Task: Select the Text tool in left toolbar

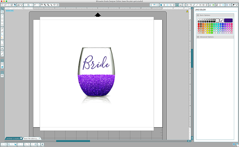Action: click(2, 48)
